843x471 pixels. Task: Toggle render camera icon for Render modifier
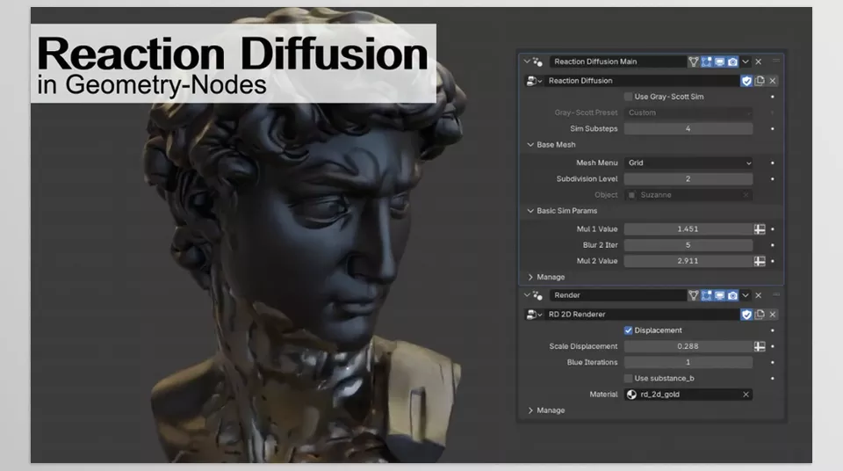point(732,295)
